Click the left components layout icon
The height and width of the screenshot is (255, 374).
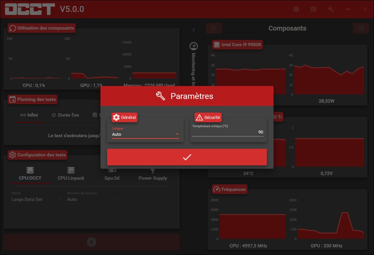click(214, 28)
